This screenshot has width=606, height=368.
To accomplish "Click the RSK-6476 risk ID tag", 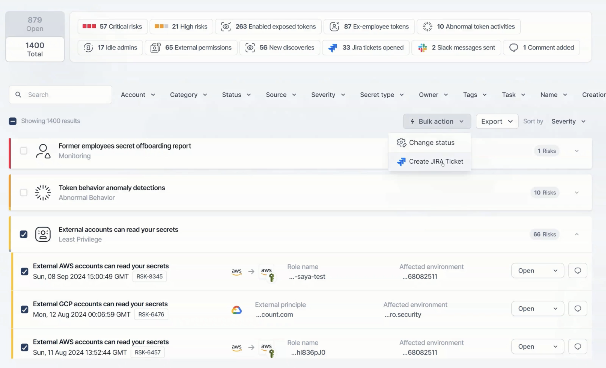I will (x=151, y=314).
